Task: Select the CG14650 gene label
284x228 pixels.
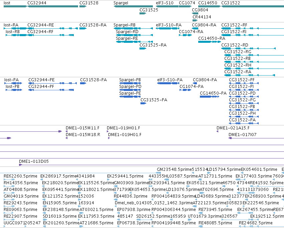Action: (x=208, y=3)
